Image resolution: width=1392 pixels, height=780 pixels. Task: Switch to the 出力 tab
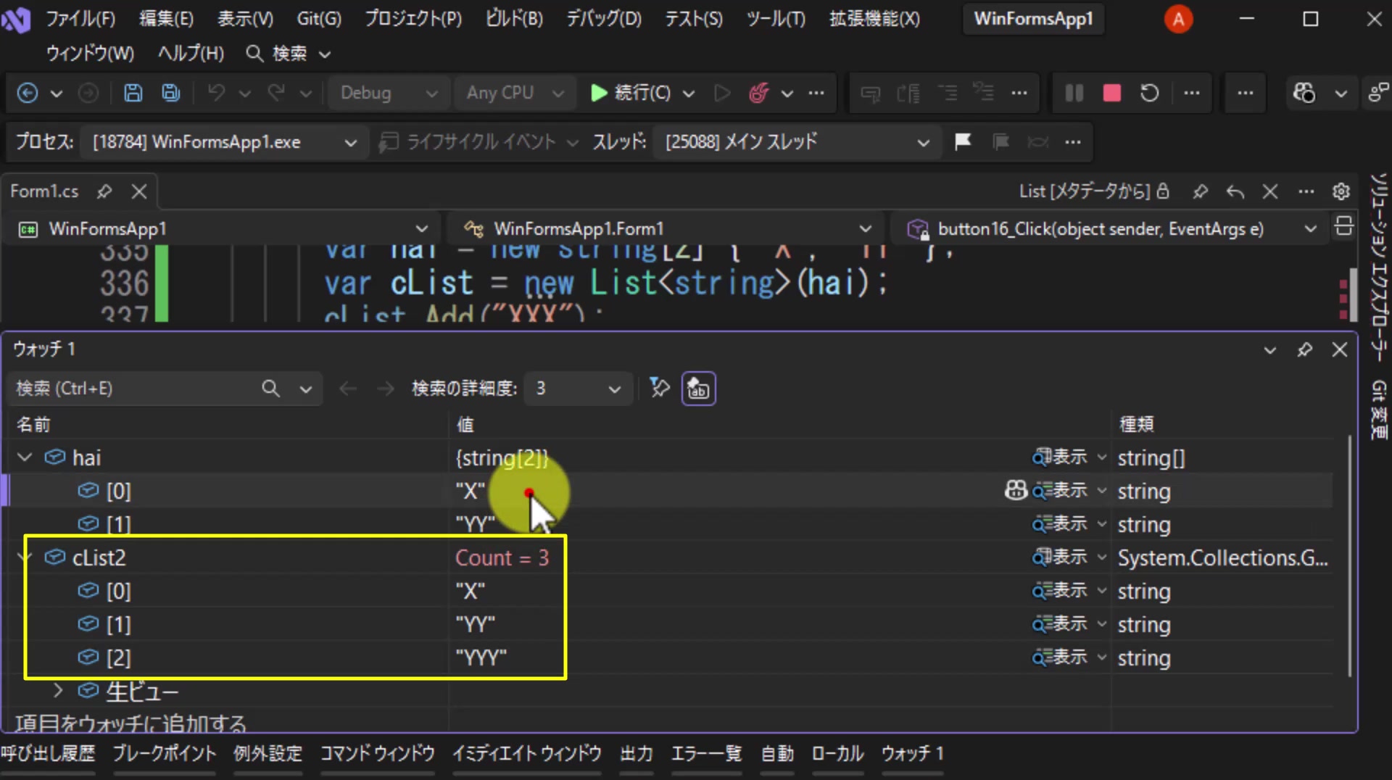point(637,754)
